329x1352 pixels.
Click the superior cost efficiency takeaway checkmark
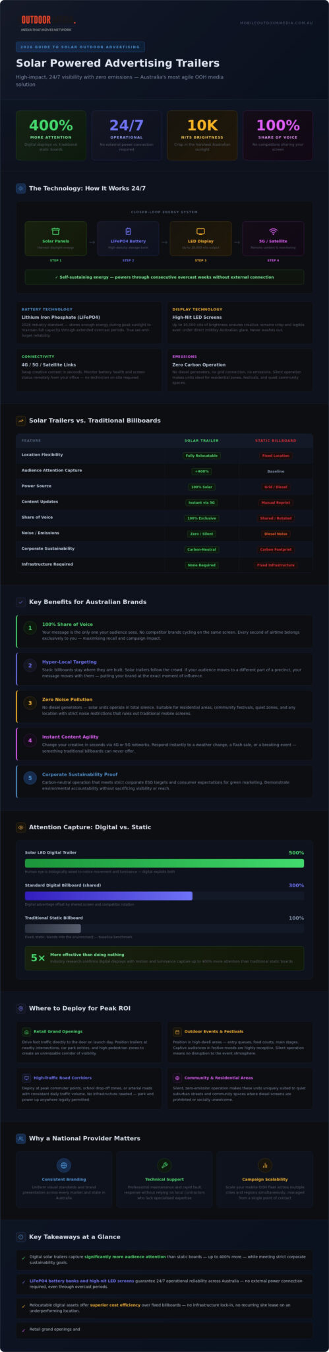24,1306
